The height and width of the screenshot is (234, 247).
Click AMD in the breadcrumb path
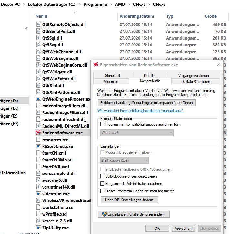(x=120, y=5)
